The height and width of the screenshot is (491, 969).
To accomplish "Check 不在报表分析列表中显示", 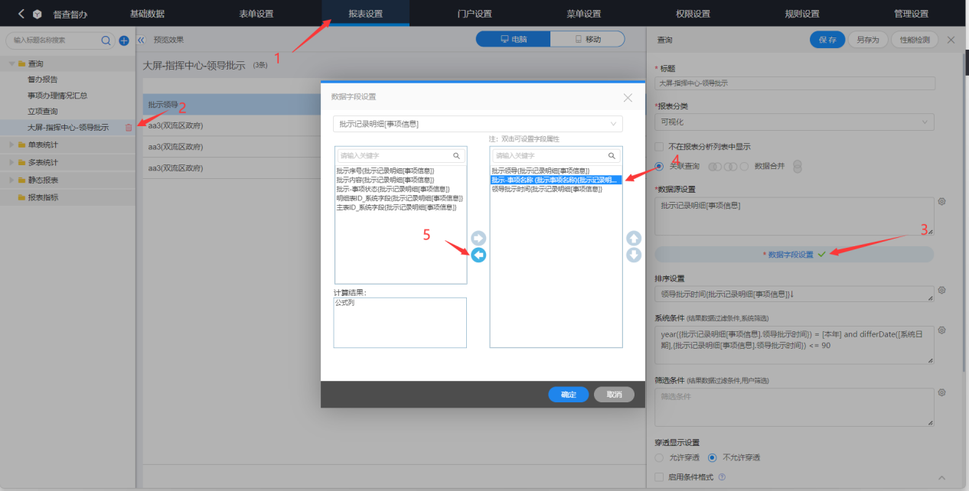I will point(659,147).
